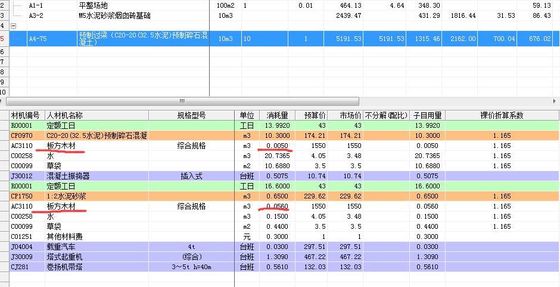Click the 100m2 unit cell
The height and width of the screenshot is (287, 560).
coord(226,5)
